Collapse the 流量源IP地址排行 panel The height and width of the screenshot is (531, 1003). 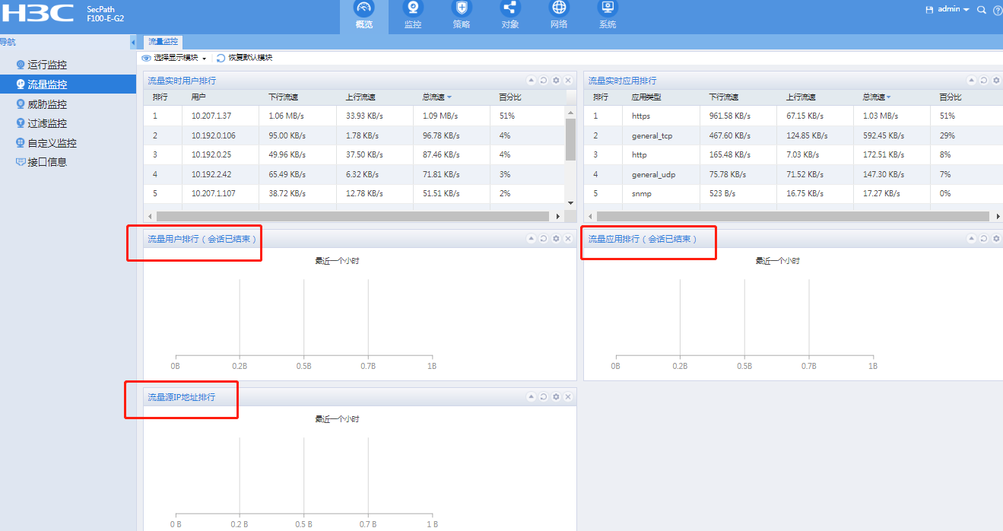click(x=532, y=396)
